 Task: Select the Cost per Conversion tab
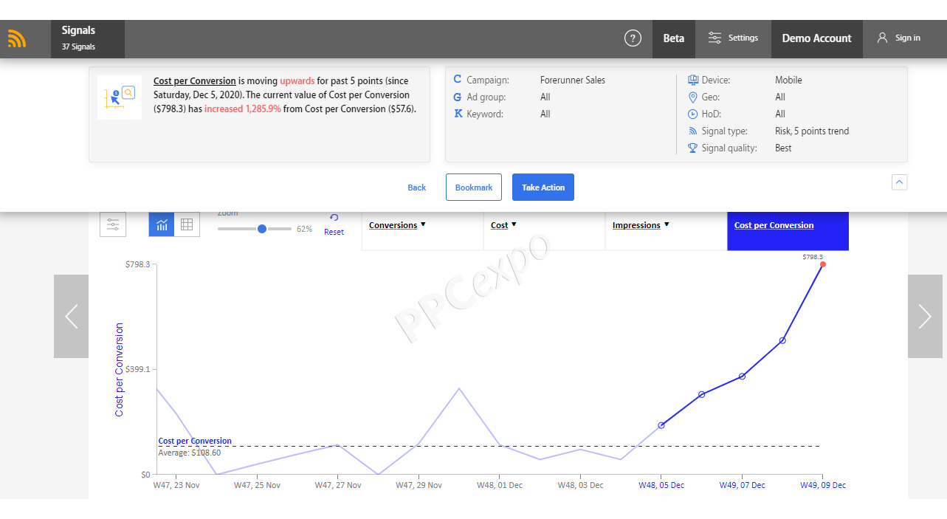(788, 230)
